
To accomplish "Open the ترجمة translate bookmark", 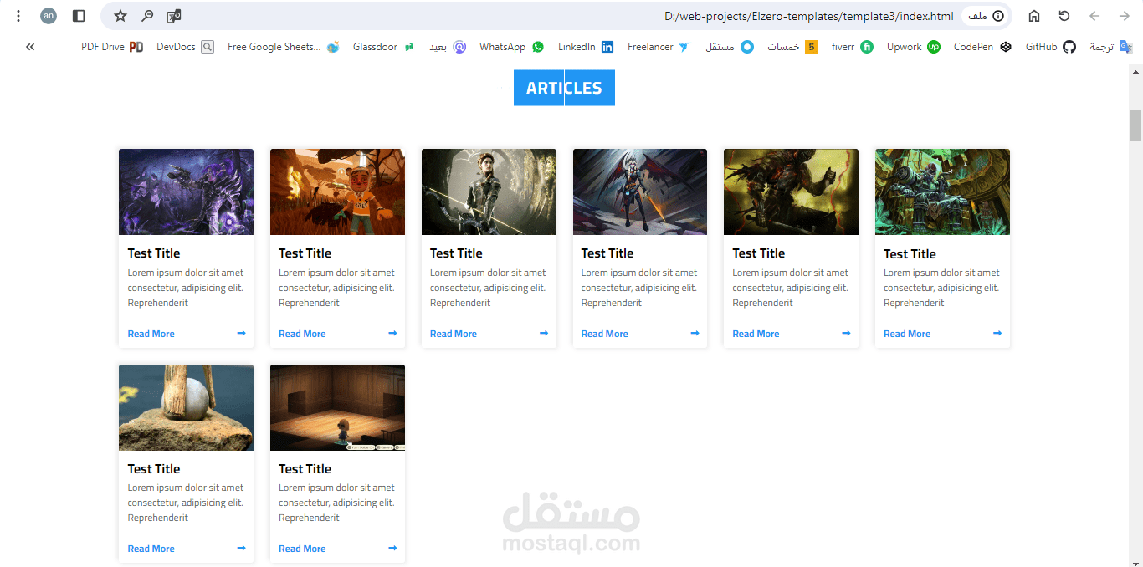I will 1110,47.
